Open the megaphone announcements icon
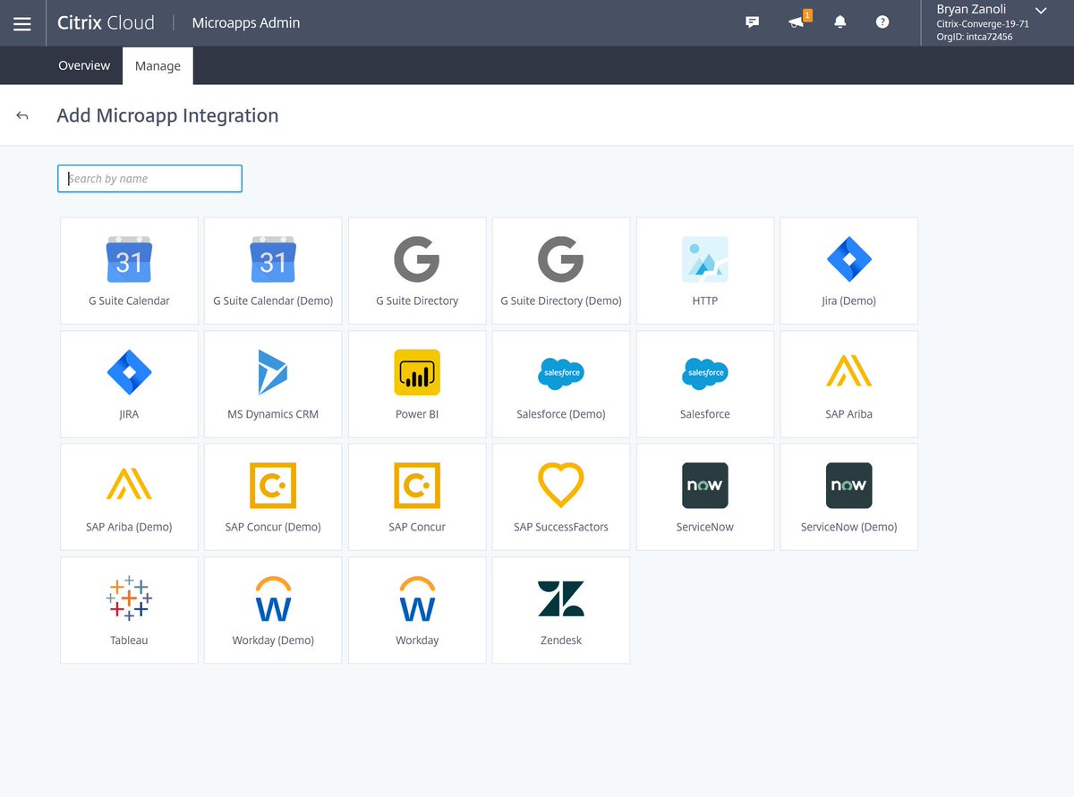This screenshot has width=1074, height=797. 797,22
